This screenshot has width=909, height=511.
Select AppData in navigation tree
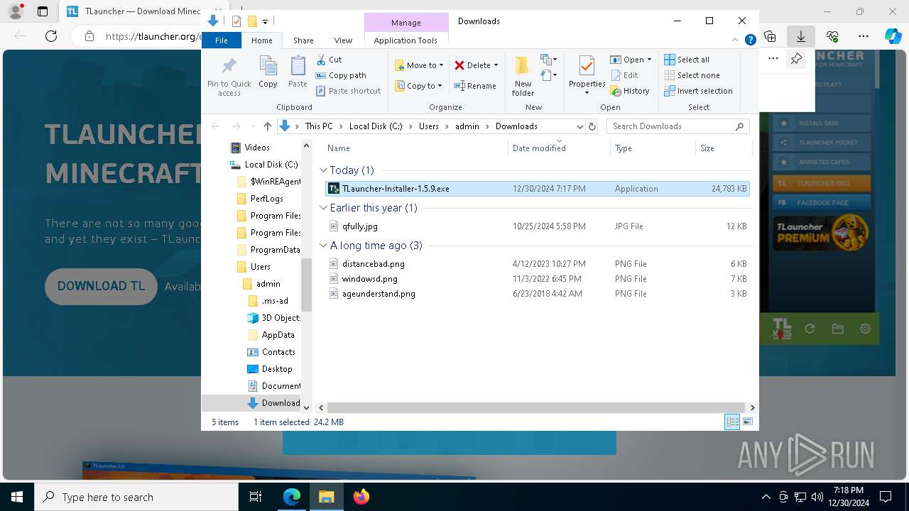pos(278,335)
